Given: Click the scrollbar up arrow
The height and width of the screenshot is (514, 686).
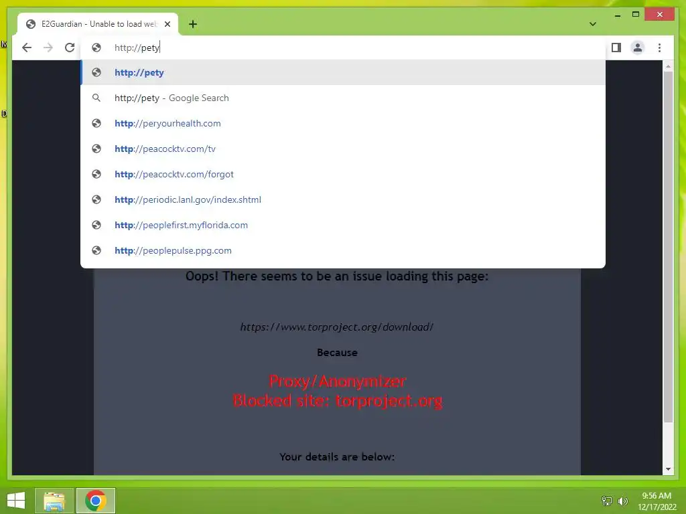Looking at the screenshot, I should [x=668, y=66].
